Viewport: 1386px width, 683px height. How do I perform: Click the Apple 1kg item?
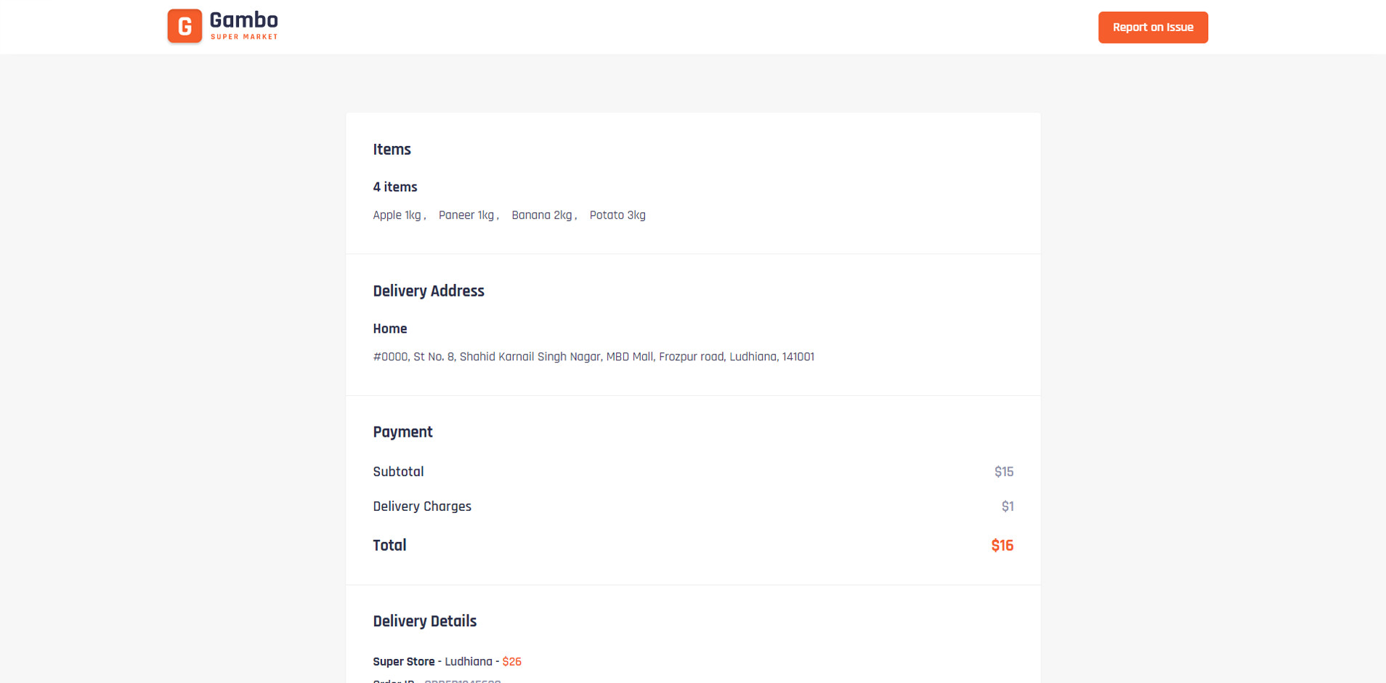pos(397,215)
